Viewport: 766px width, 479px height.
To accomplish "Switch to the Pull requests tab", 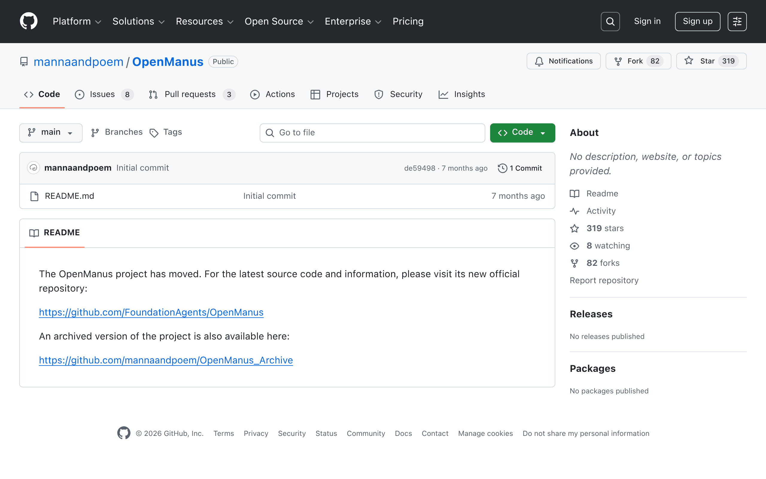I will click(192, 94).
